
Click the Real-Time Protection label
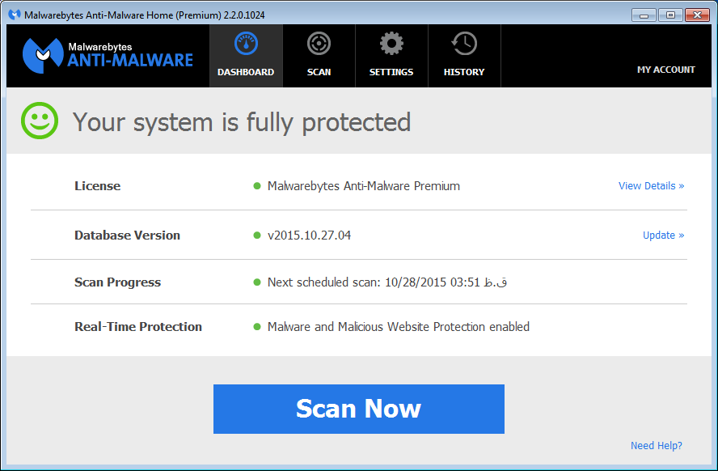pos(138,327)
